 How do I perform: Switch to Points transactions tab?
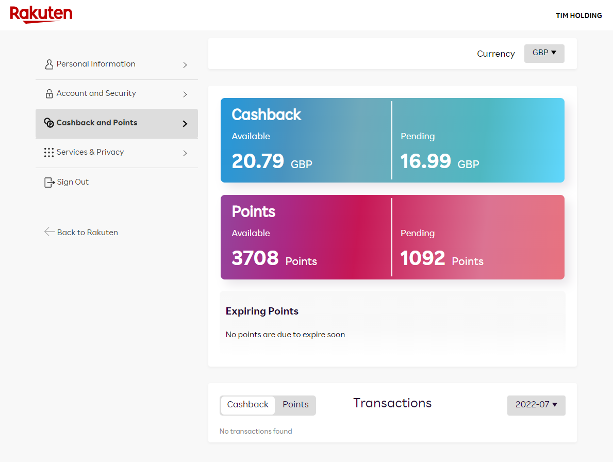coord(295,405)
